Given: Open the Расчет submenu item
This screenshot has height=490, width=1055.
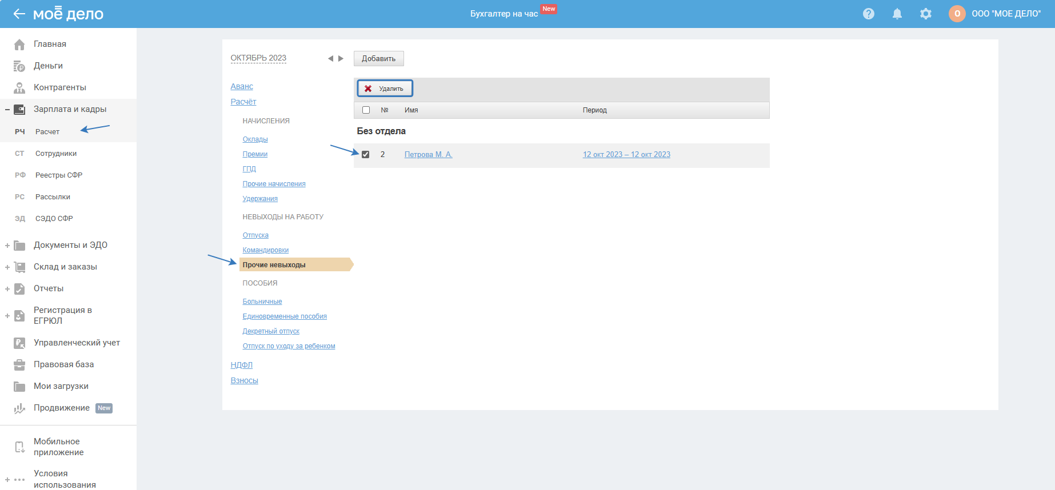Looking at the screenshot, I should tap(47, 132).
